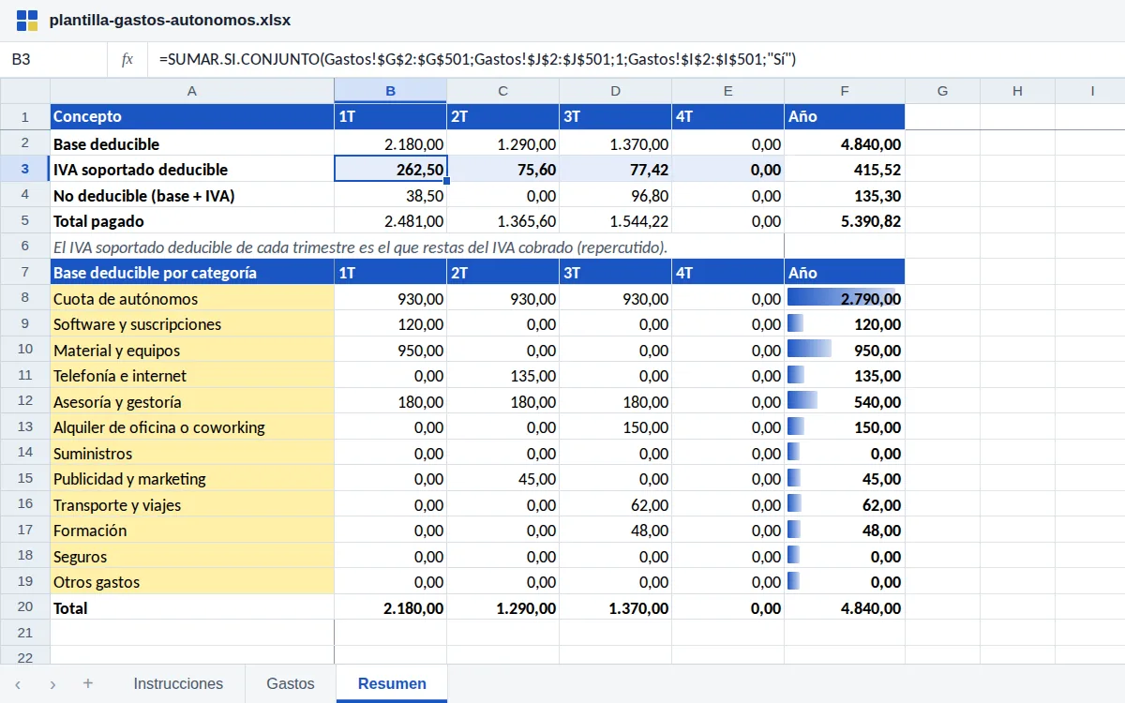The image size is (1125, 703).
Task: Select row 8 header
Action: (25, 299)
